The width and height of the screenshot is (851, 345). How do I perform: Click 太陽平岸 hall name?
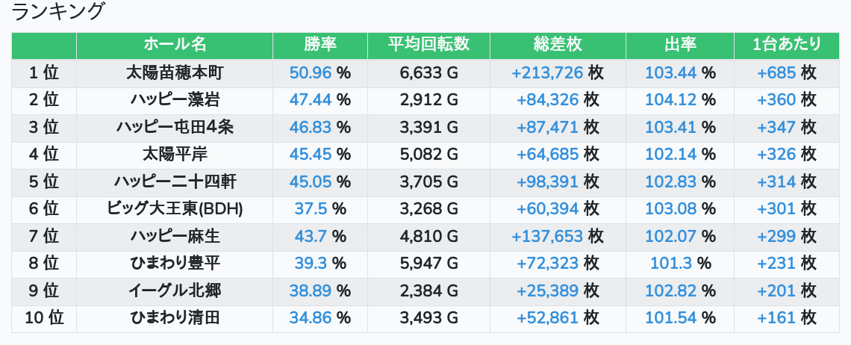(175, 155)
